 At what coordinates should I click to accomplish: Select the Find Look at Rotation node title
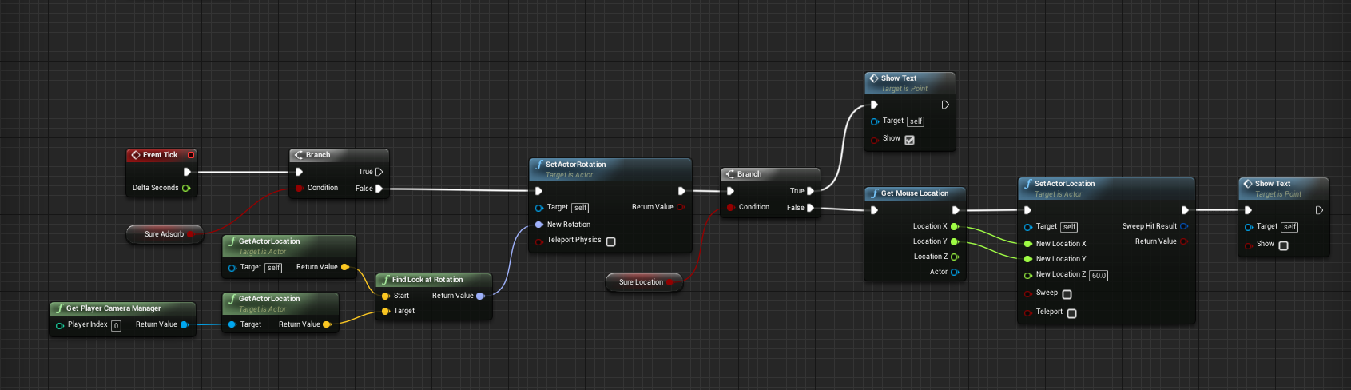[x=427, y=280]
